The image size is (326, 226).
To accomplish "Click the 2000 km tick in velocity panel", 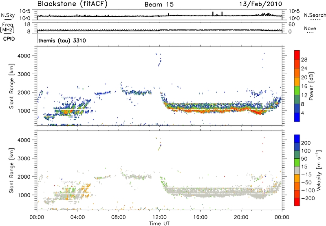I will click(24, 177).
